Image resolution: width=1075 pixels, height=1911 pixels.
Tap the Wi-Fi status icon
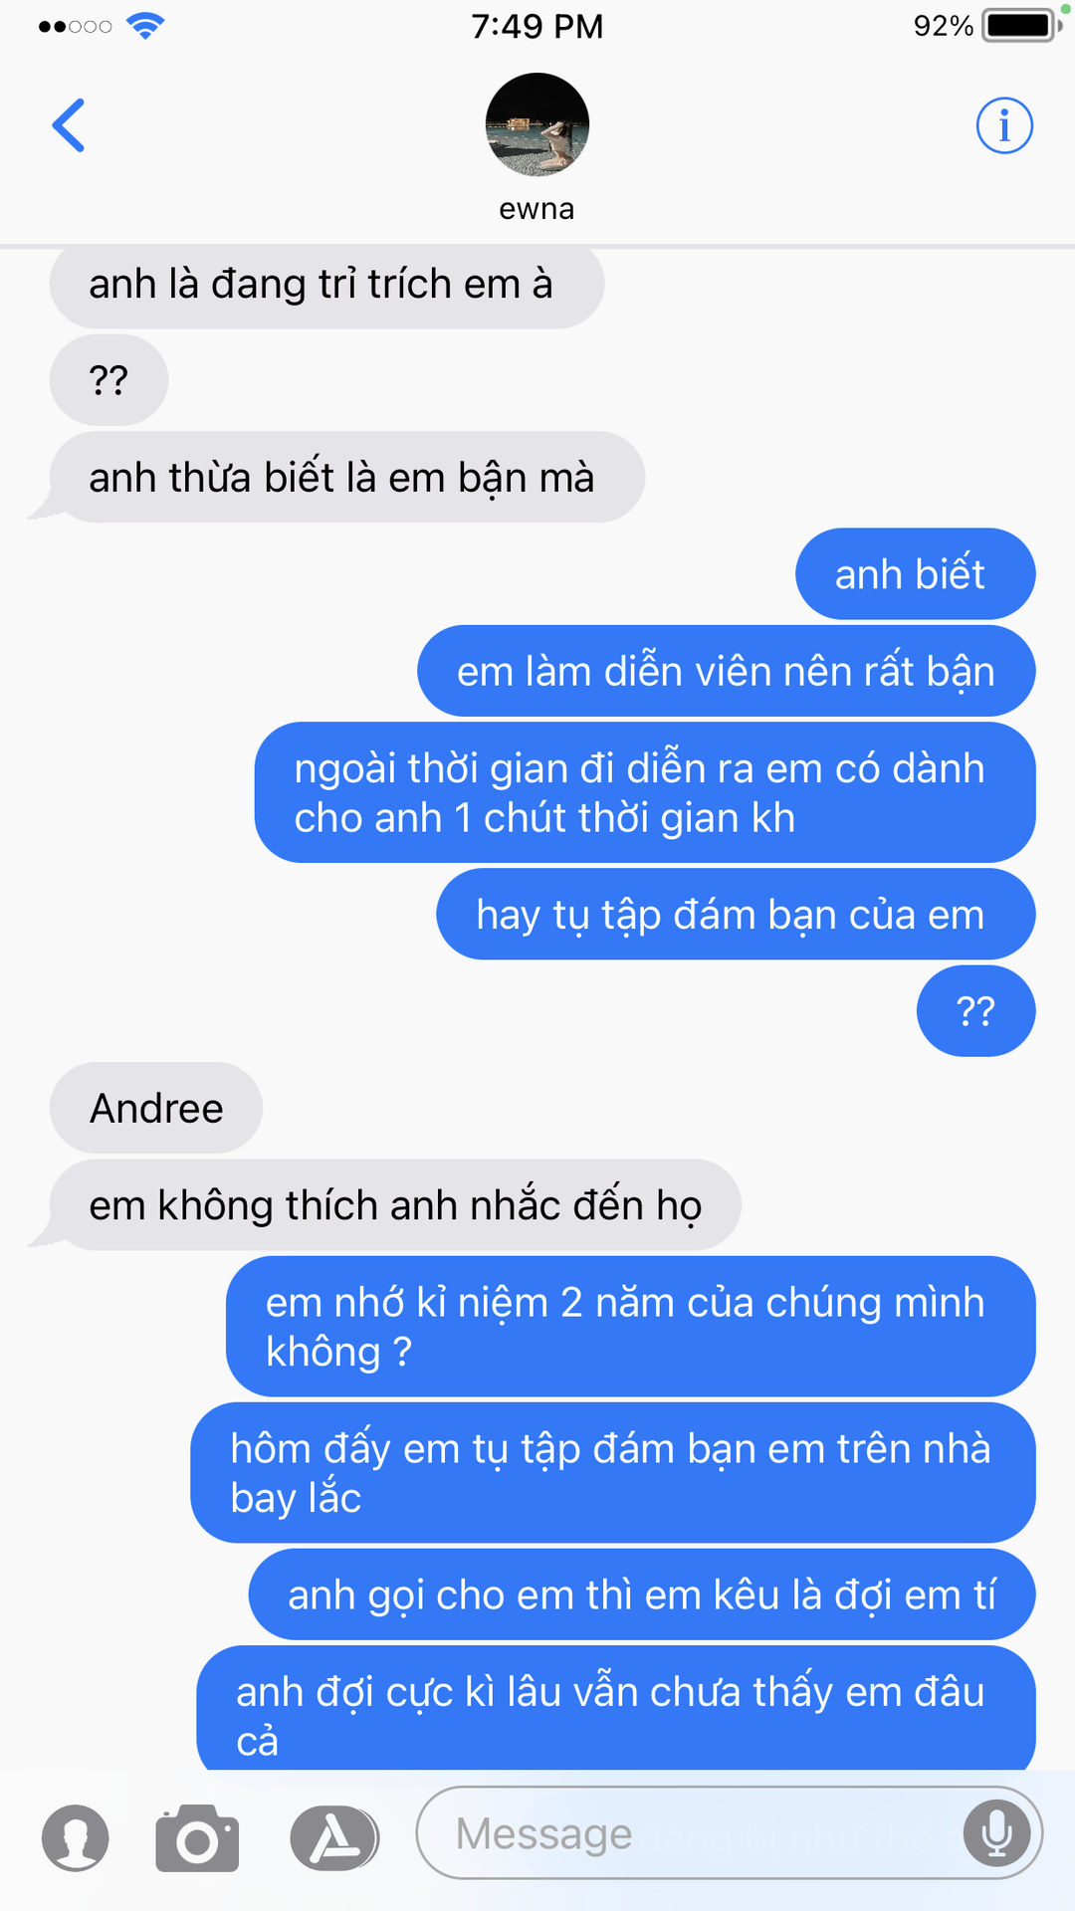click(145, 26)
